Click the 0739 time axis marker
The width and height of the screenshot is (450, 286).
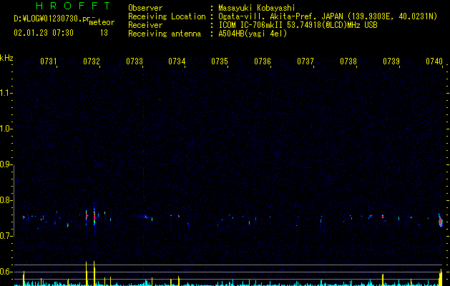click(391, 61)
